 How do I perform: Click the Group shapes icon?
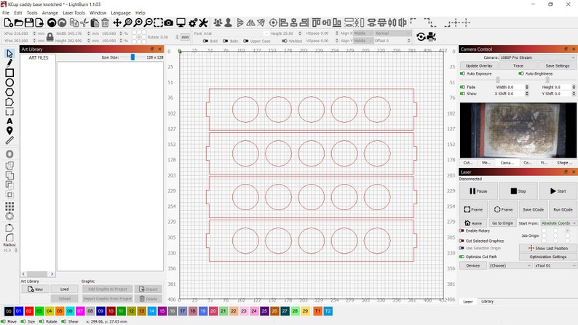(218, 23)
